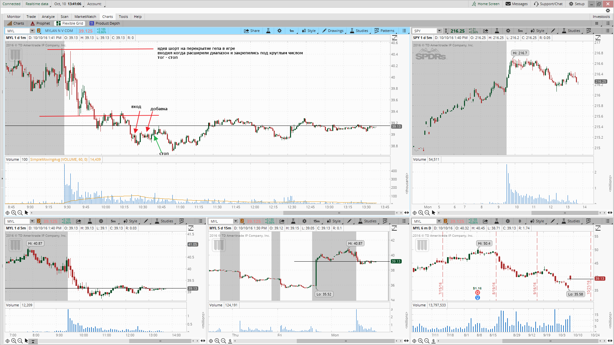Click the 9/16/16 expiration marker on daily chart
Image resolution: width=614 pixels, height=345 pixels.
pyautogui.click(x=534, y=288)
